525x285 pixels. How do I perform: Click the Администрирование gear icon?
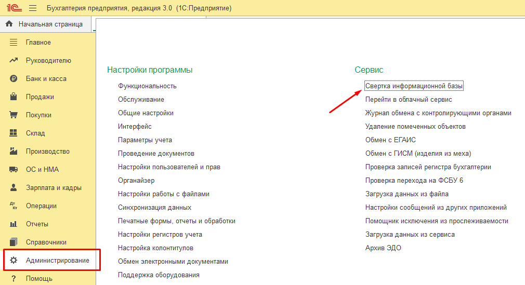(x=14, y=260)
